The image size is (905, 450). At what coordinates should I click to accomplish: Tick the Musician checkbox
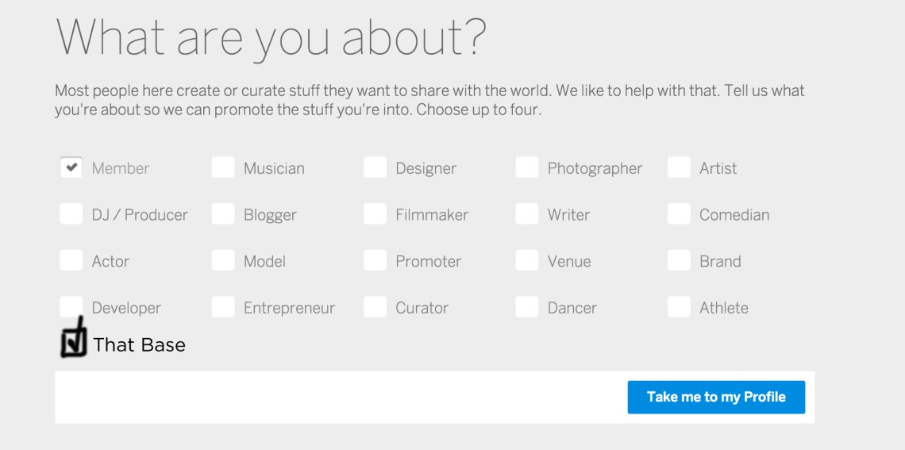pos(223,168)
